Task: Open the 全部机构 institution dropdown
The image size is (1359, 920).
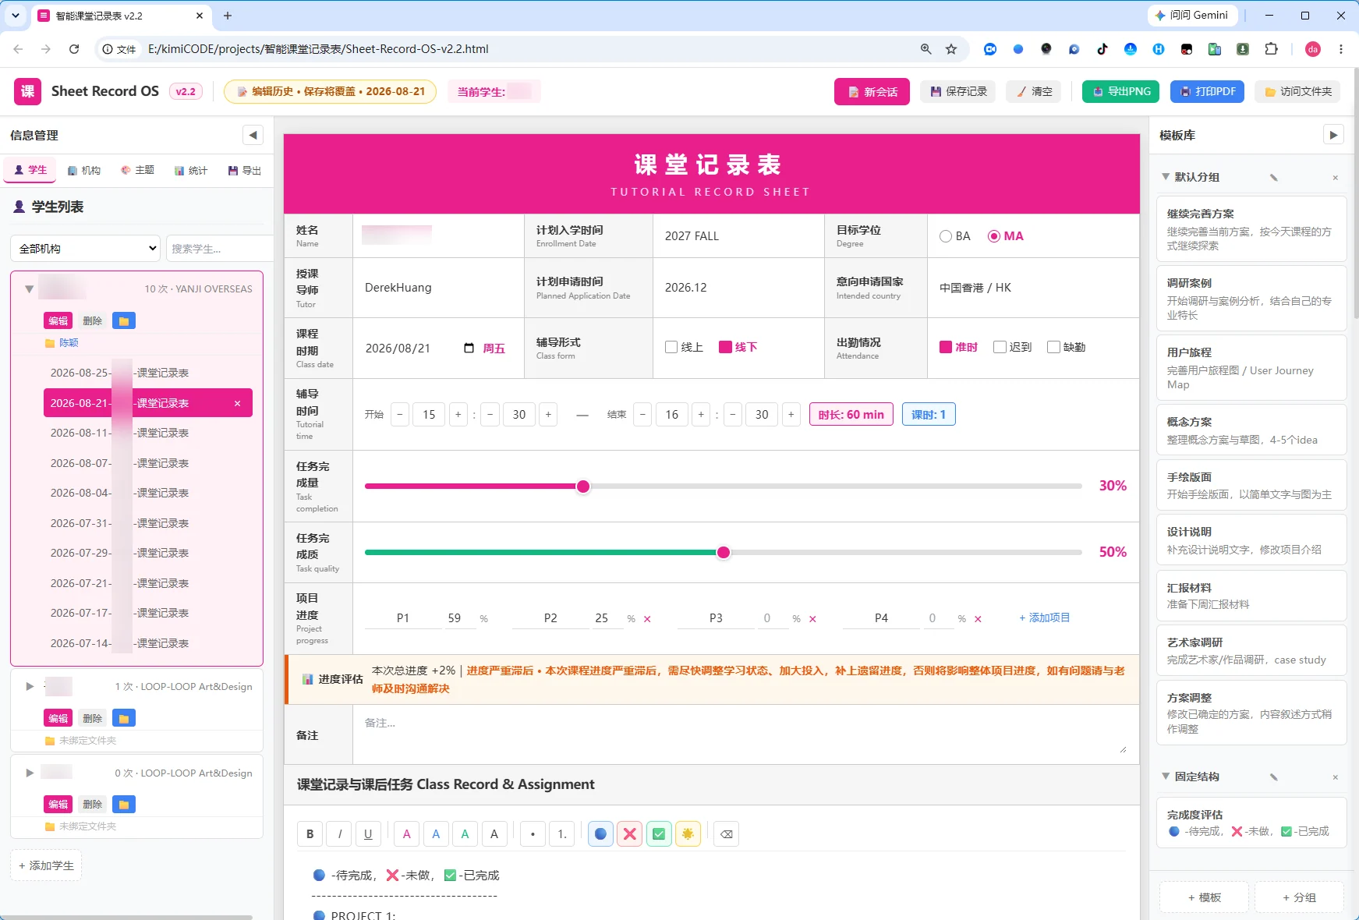Action: (86, 248)
